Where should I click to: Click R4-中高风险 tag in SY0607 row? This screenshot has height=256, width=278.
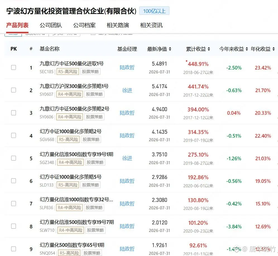coord(69,94)
